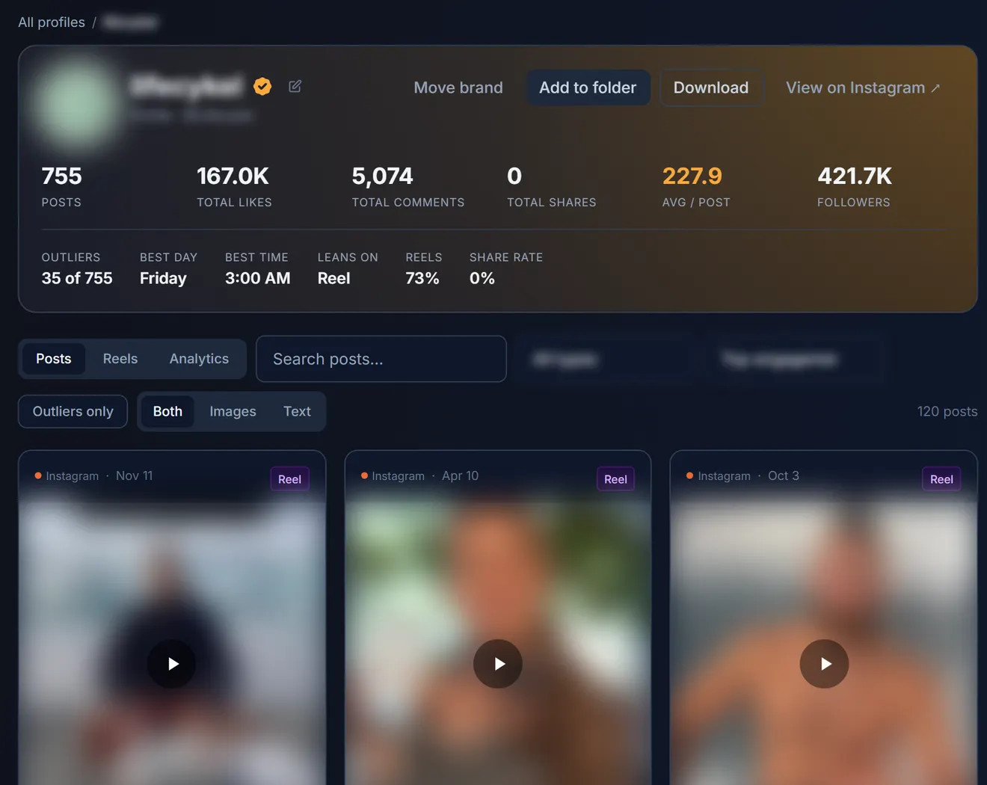This screenshot has width=987, height=785.
Task: Click the Nov 11 post date
Action: click(x=135, y=475)
